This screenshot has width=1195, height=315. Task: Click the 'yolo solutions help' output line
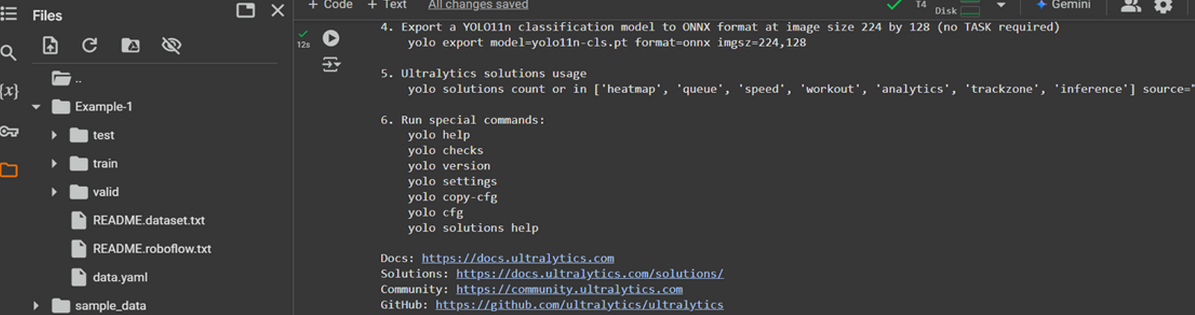(473, 227)
